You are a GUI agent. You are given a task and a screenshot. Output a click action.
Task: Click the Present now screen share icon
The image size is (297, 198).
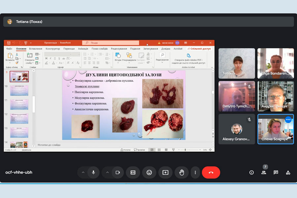point(165,172)
